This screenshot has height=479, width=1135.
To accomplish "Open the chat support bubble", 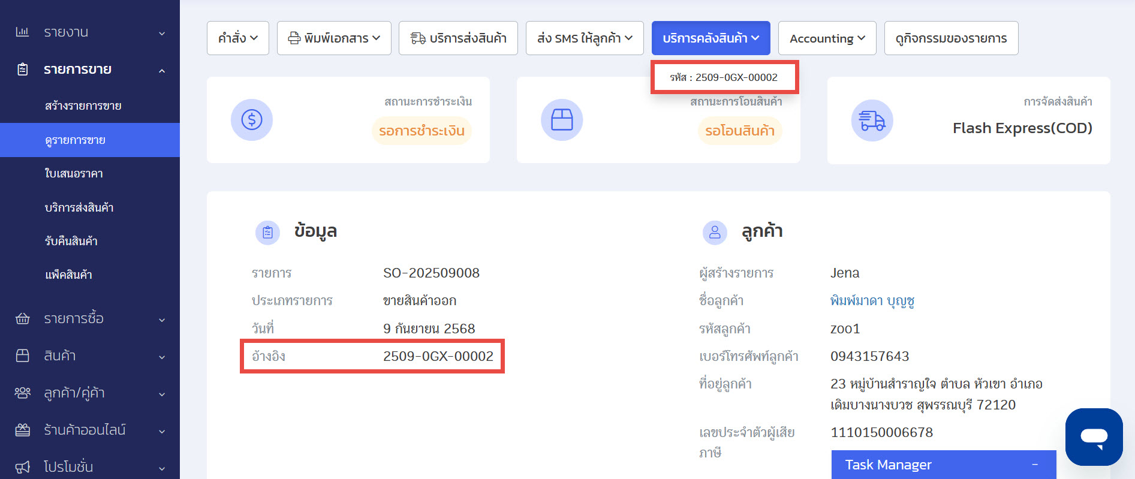I will [x=1094, y=437].
